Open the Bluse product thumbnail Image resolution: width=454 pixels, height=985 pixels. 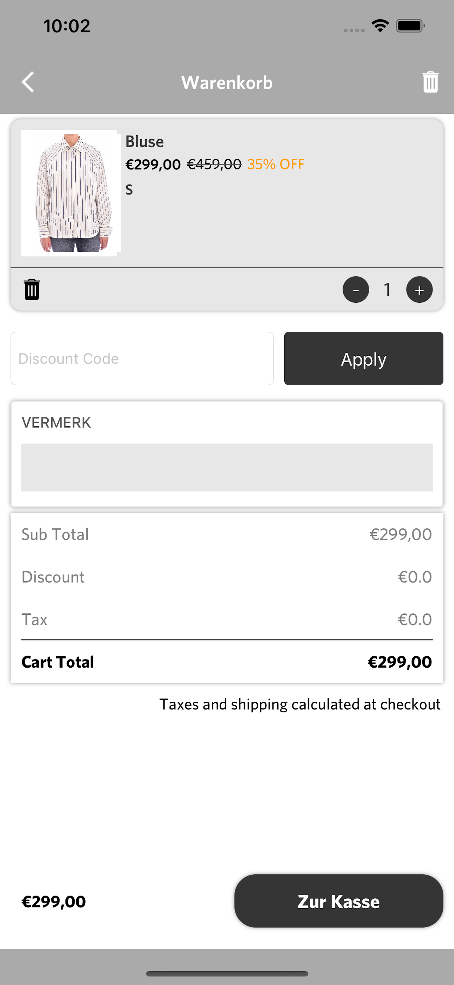click(x=71, y=193)
